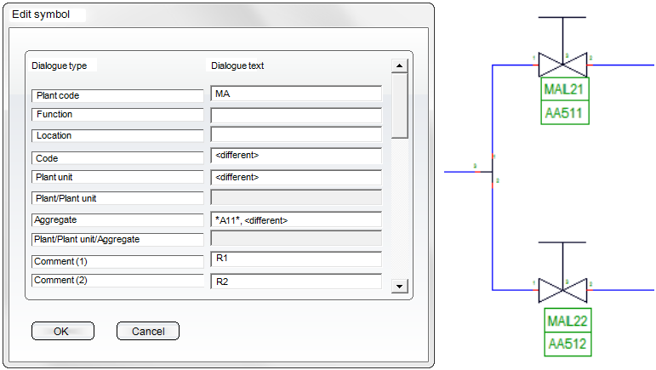Viewport: 656px width, 370px height.
Task: Focus the empty Function text field
Action: 295,115
